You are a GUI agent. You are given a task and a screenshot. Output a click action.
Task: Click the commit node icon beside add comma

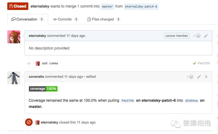tap(29, 64)
